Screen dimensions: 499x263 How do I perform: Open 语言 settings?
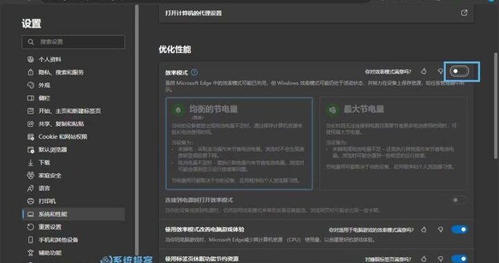(73, 188)
